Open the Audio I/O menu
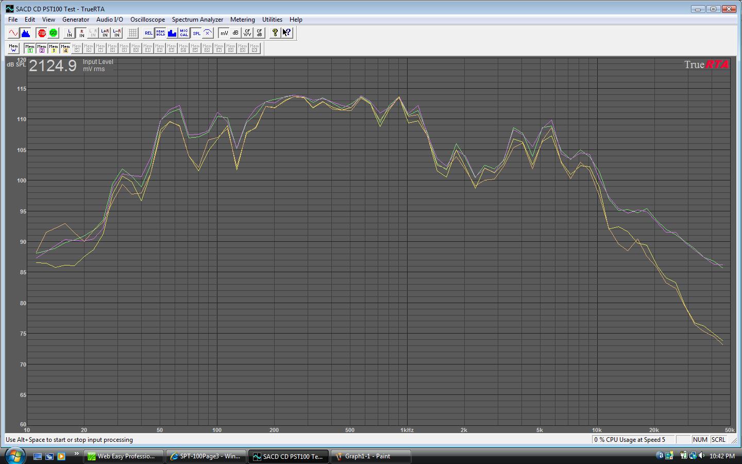742x464 pixels. coord(110,20)
